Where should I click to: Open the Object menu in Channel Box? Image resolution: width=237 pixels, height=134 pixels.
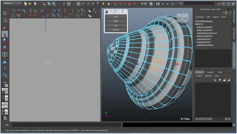(x=215, y=17)
